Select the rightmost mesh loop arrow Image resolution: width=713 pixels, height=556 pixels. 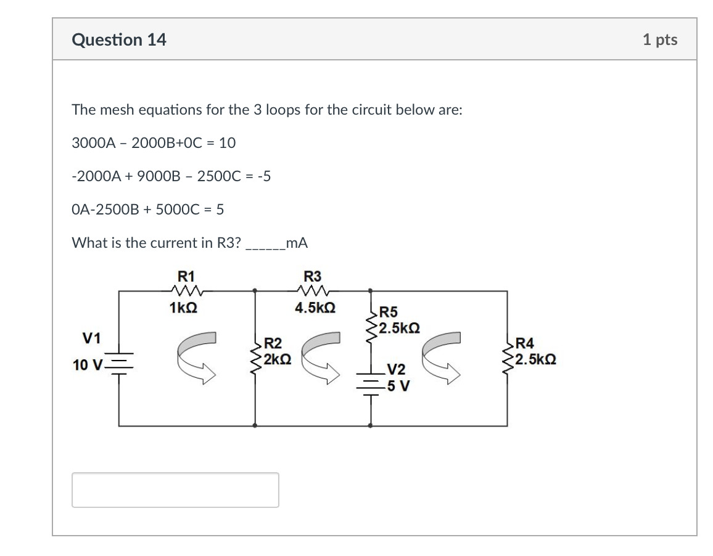[441, 358]
